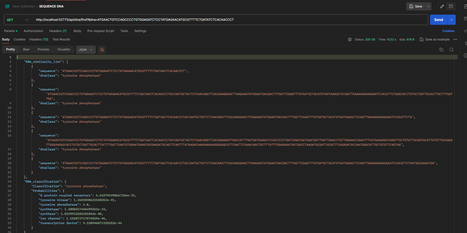Copy response body using copy icon
467x233 pixels.
point(441,50)
